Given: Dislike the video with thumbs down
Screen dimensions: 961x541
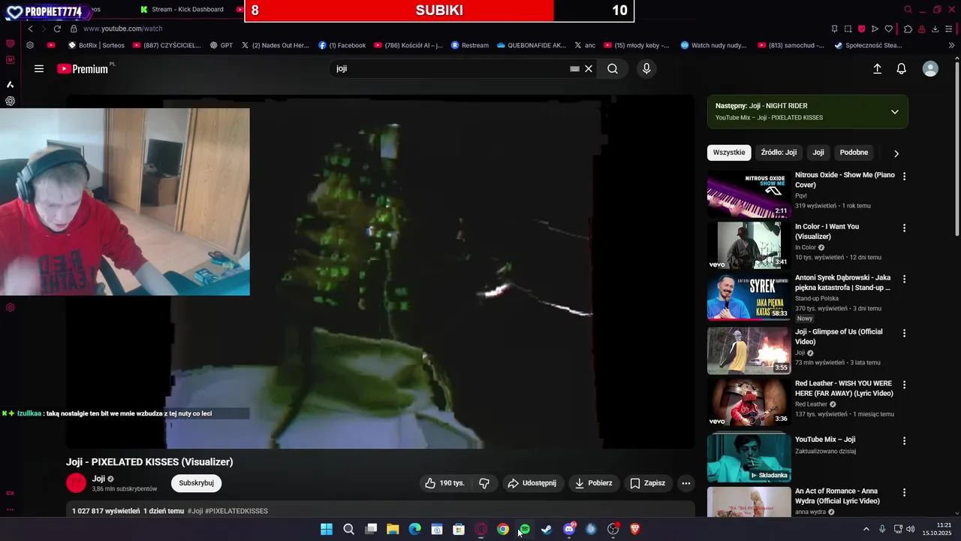Looking at the screenshot, I should point(484,483).
